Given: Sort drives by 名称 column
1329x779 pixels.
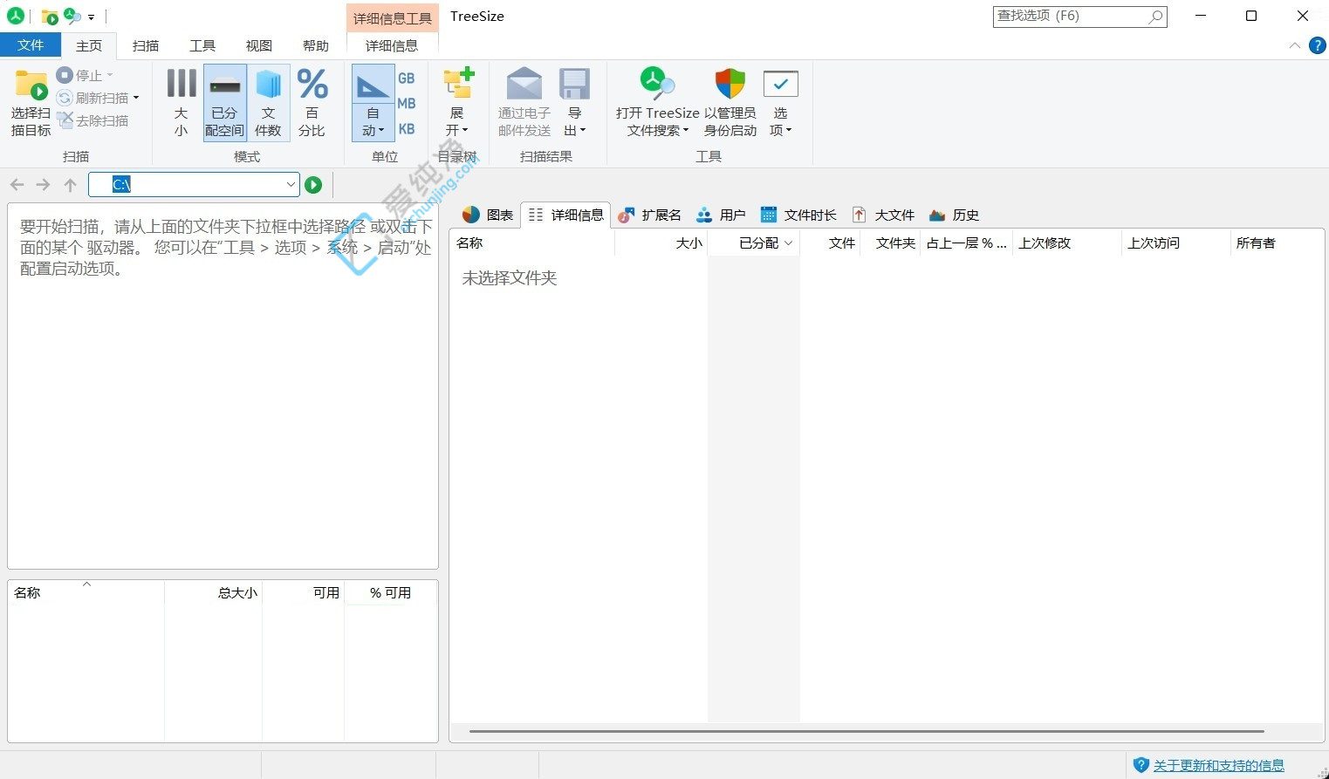Looking at the screenshot, I should pyautogui.click(x=86, y=592).
